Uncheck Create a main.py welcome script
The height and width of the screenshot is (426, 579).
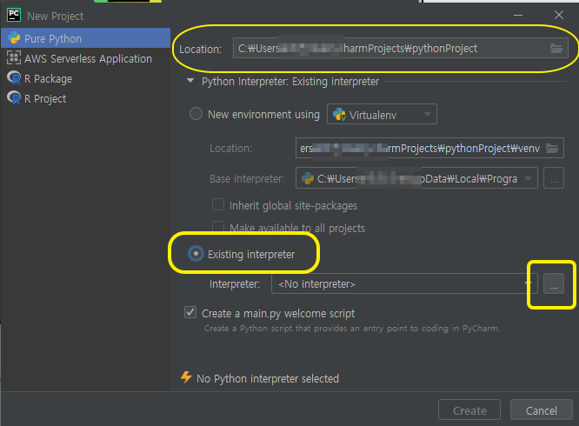(x=190, y=312)
